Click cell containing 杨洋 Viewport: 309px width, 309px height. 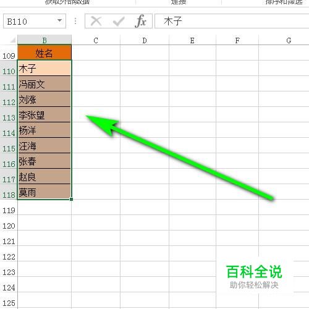tap(44, 130)
